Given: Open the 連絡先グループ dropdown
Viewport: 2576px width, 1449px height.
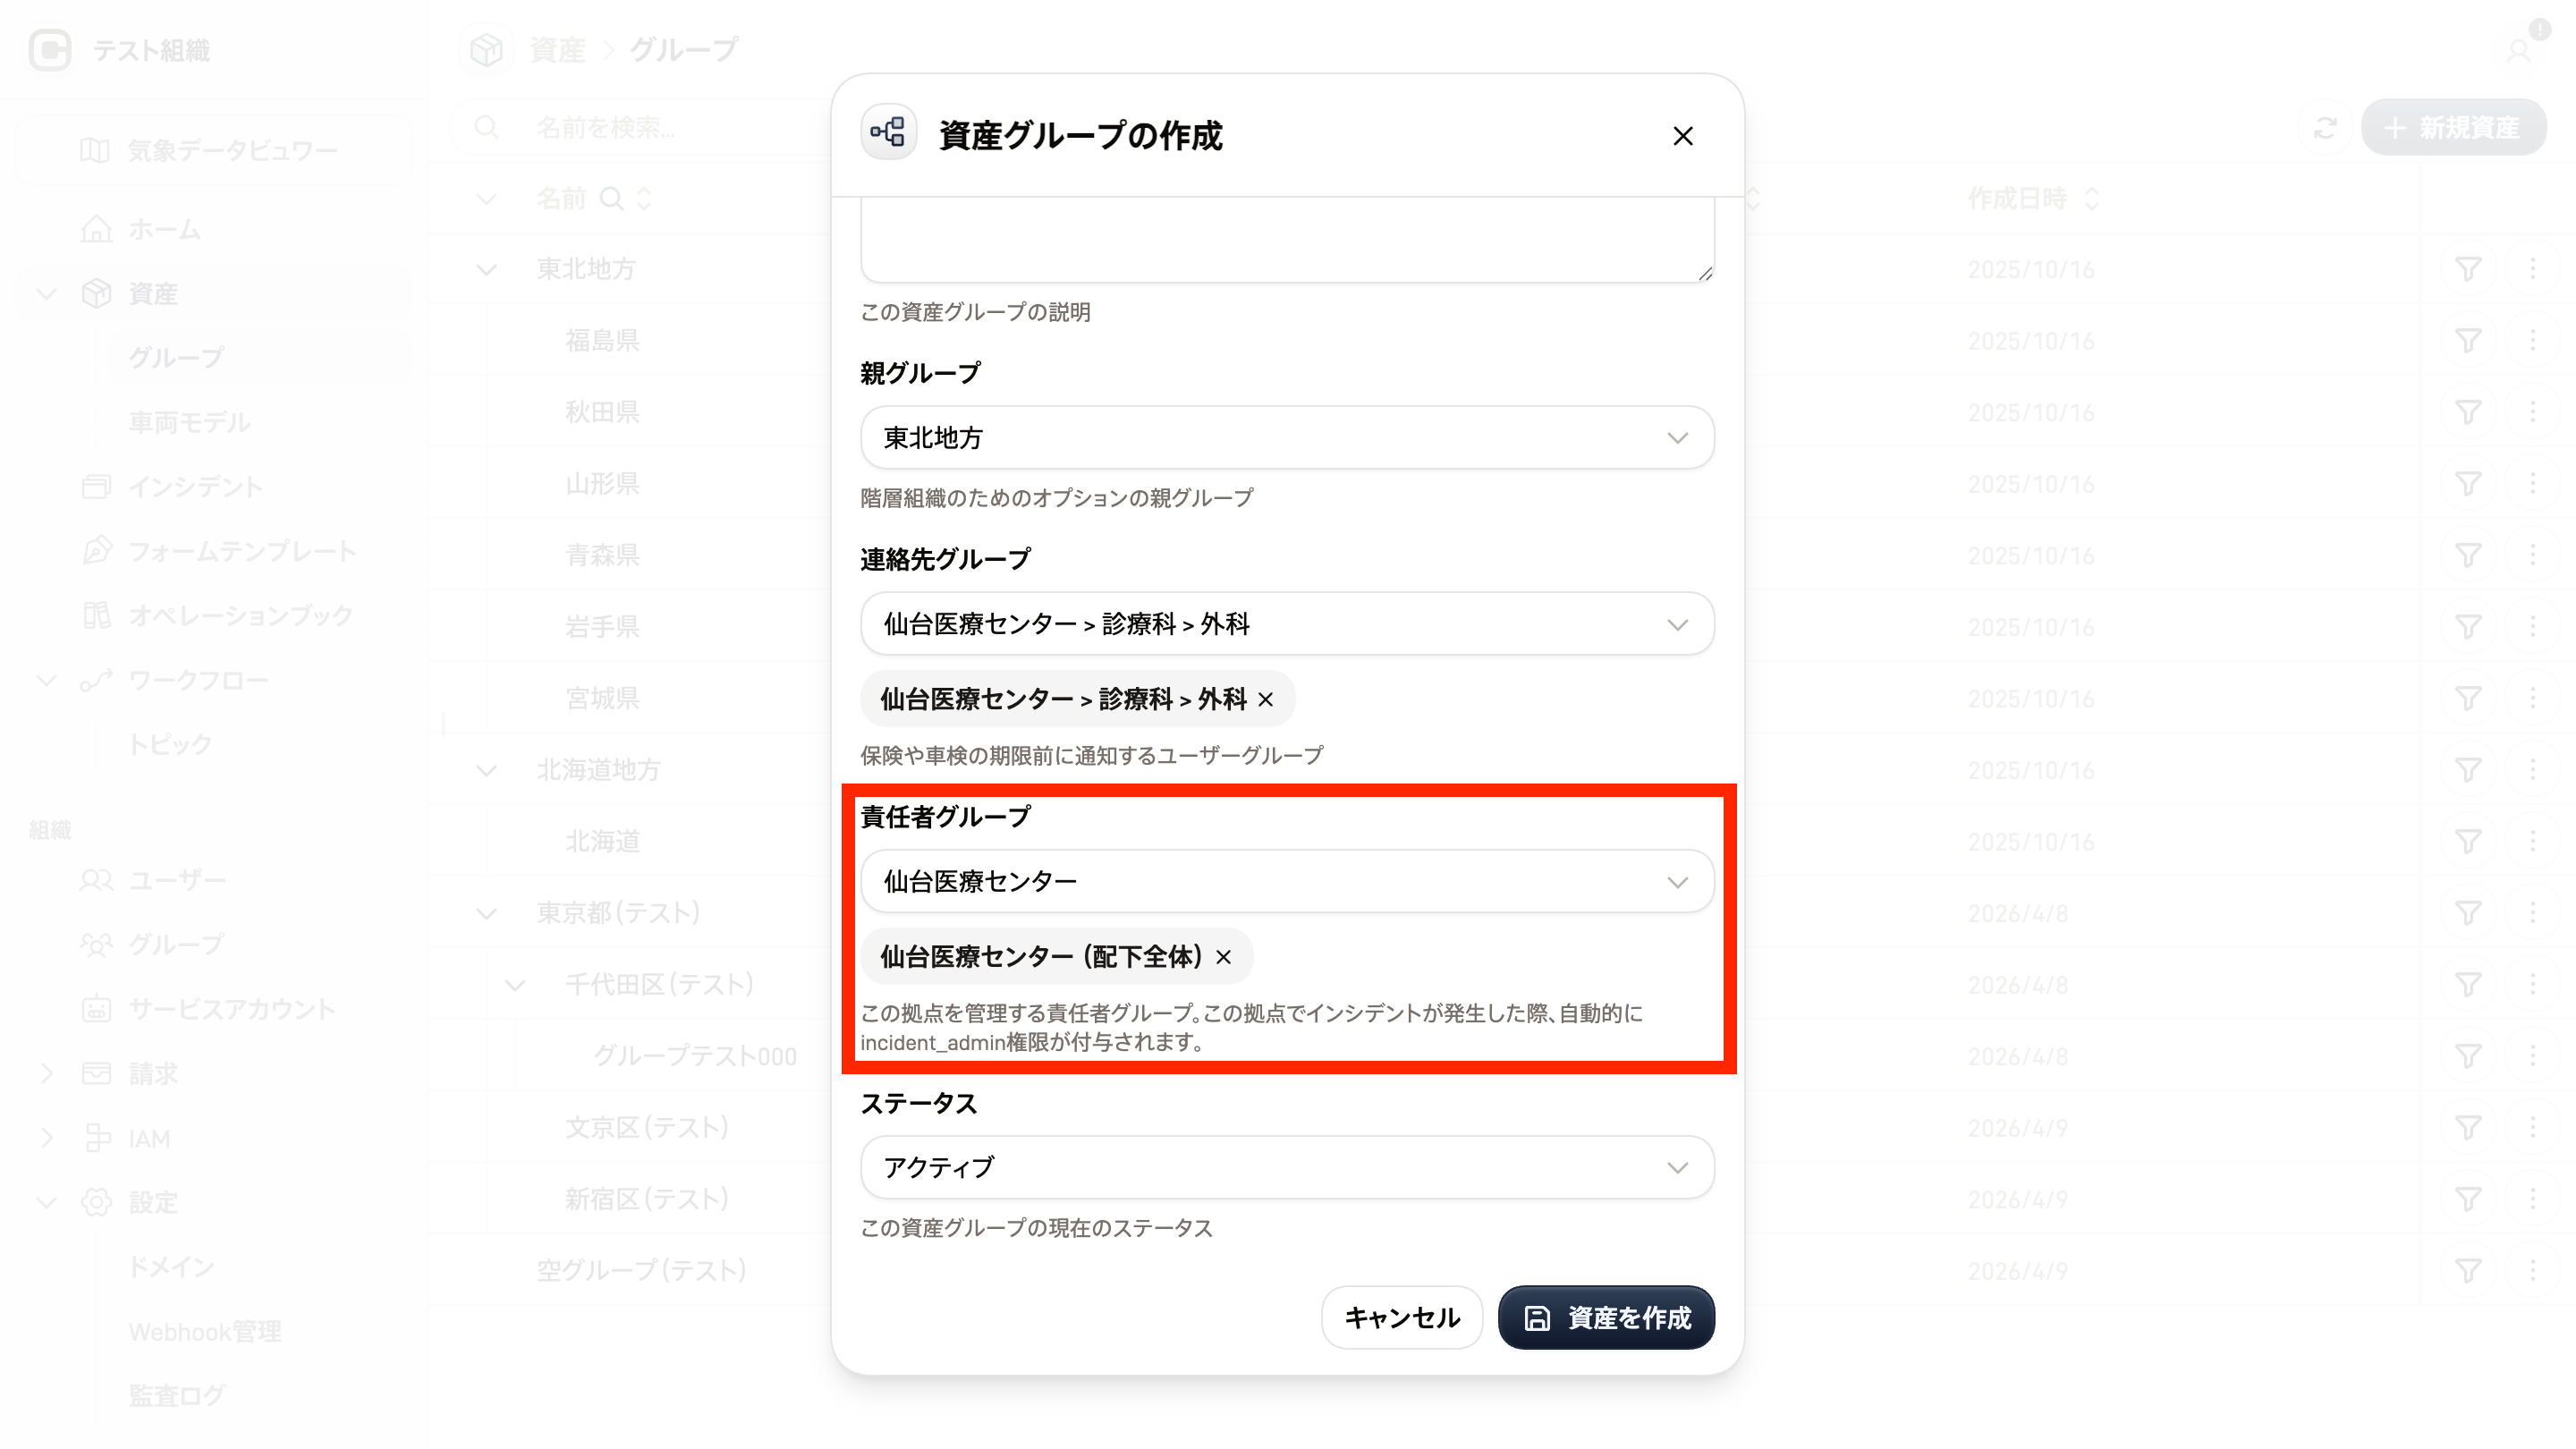Looking at the screenshot, I should [x=1287, y=624].
